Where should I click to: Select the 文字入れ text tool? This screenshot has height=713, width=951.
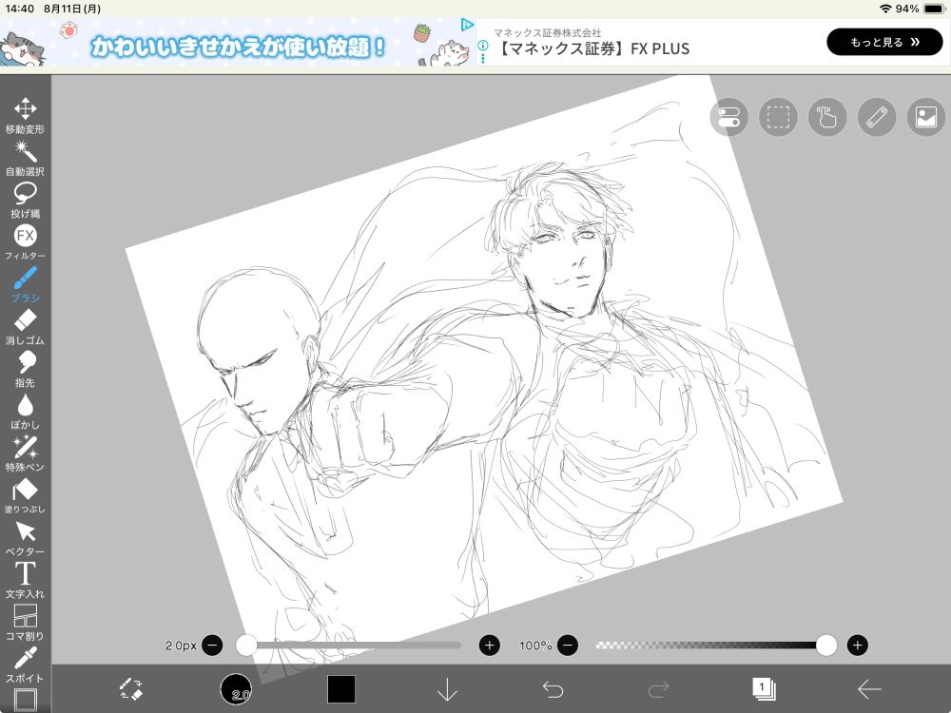[25, 580]
